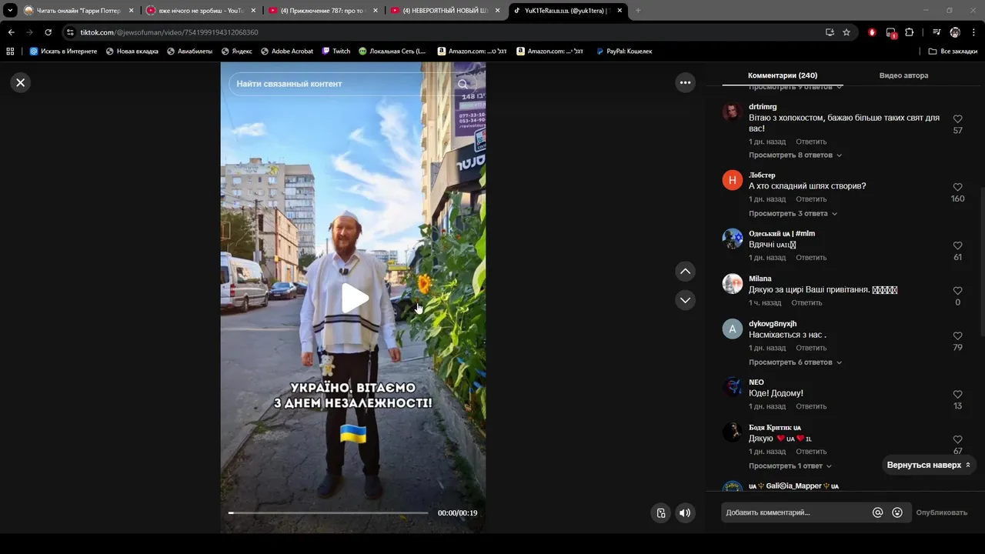Open the browser profile avatar
Screen dimensions: 985x554
point(955,32)
